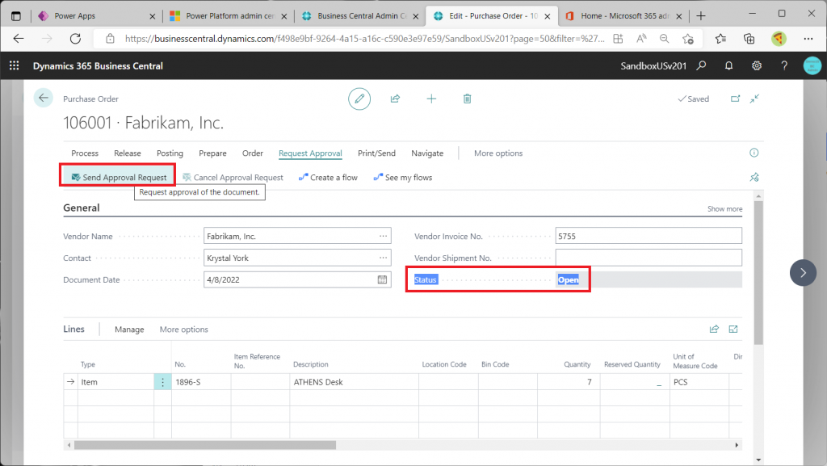Open Manage menu in Lines section
This screenshot has width=827, height=466.
tap(129, 330)
